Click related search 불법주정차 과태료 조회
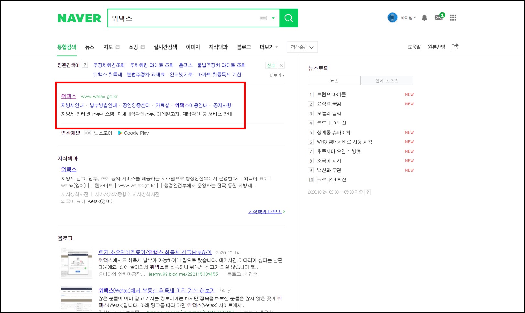 (221, 65)
